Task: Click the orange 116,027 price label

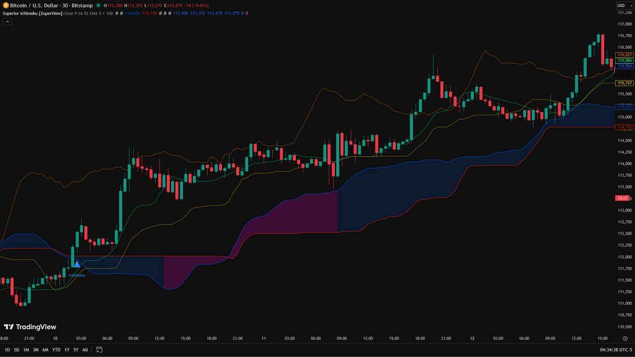Action: [624, 55]
